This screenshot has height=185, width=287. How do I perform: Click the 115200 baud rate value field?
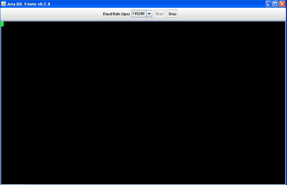[139, 14]
